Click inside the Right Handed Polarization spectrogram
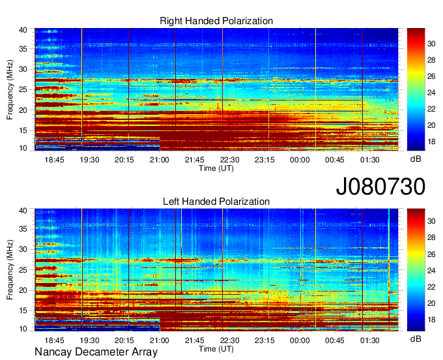The image size is (443, 360). 216,89
